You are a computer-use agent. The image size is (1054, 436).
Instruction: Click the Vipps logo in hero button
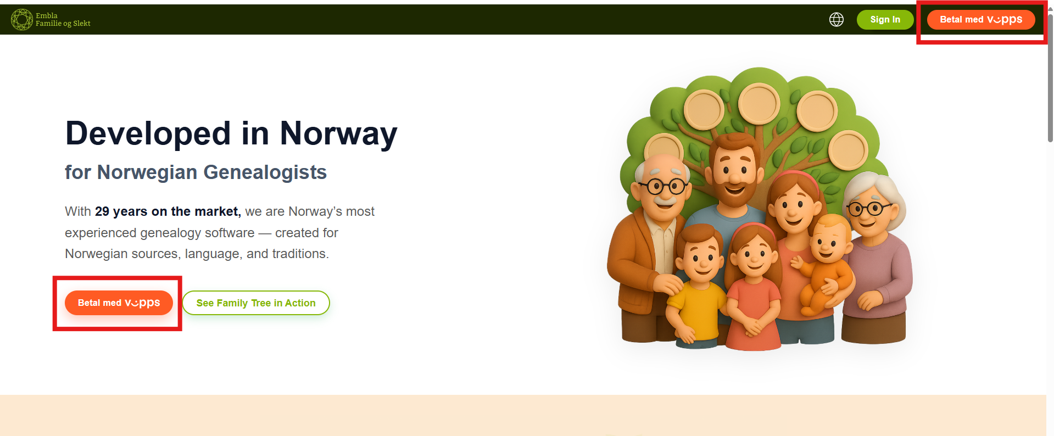click(142, 303)
